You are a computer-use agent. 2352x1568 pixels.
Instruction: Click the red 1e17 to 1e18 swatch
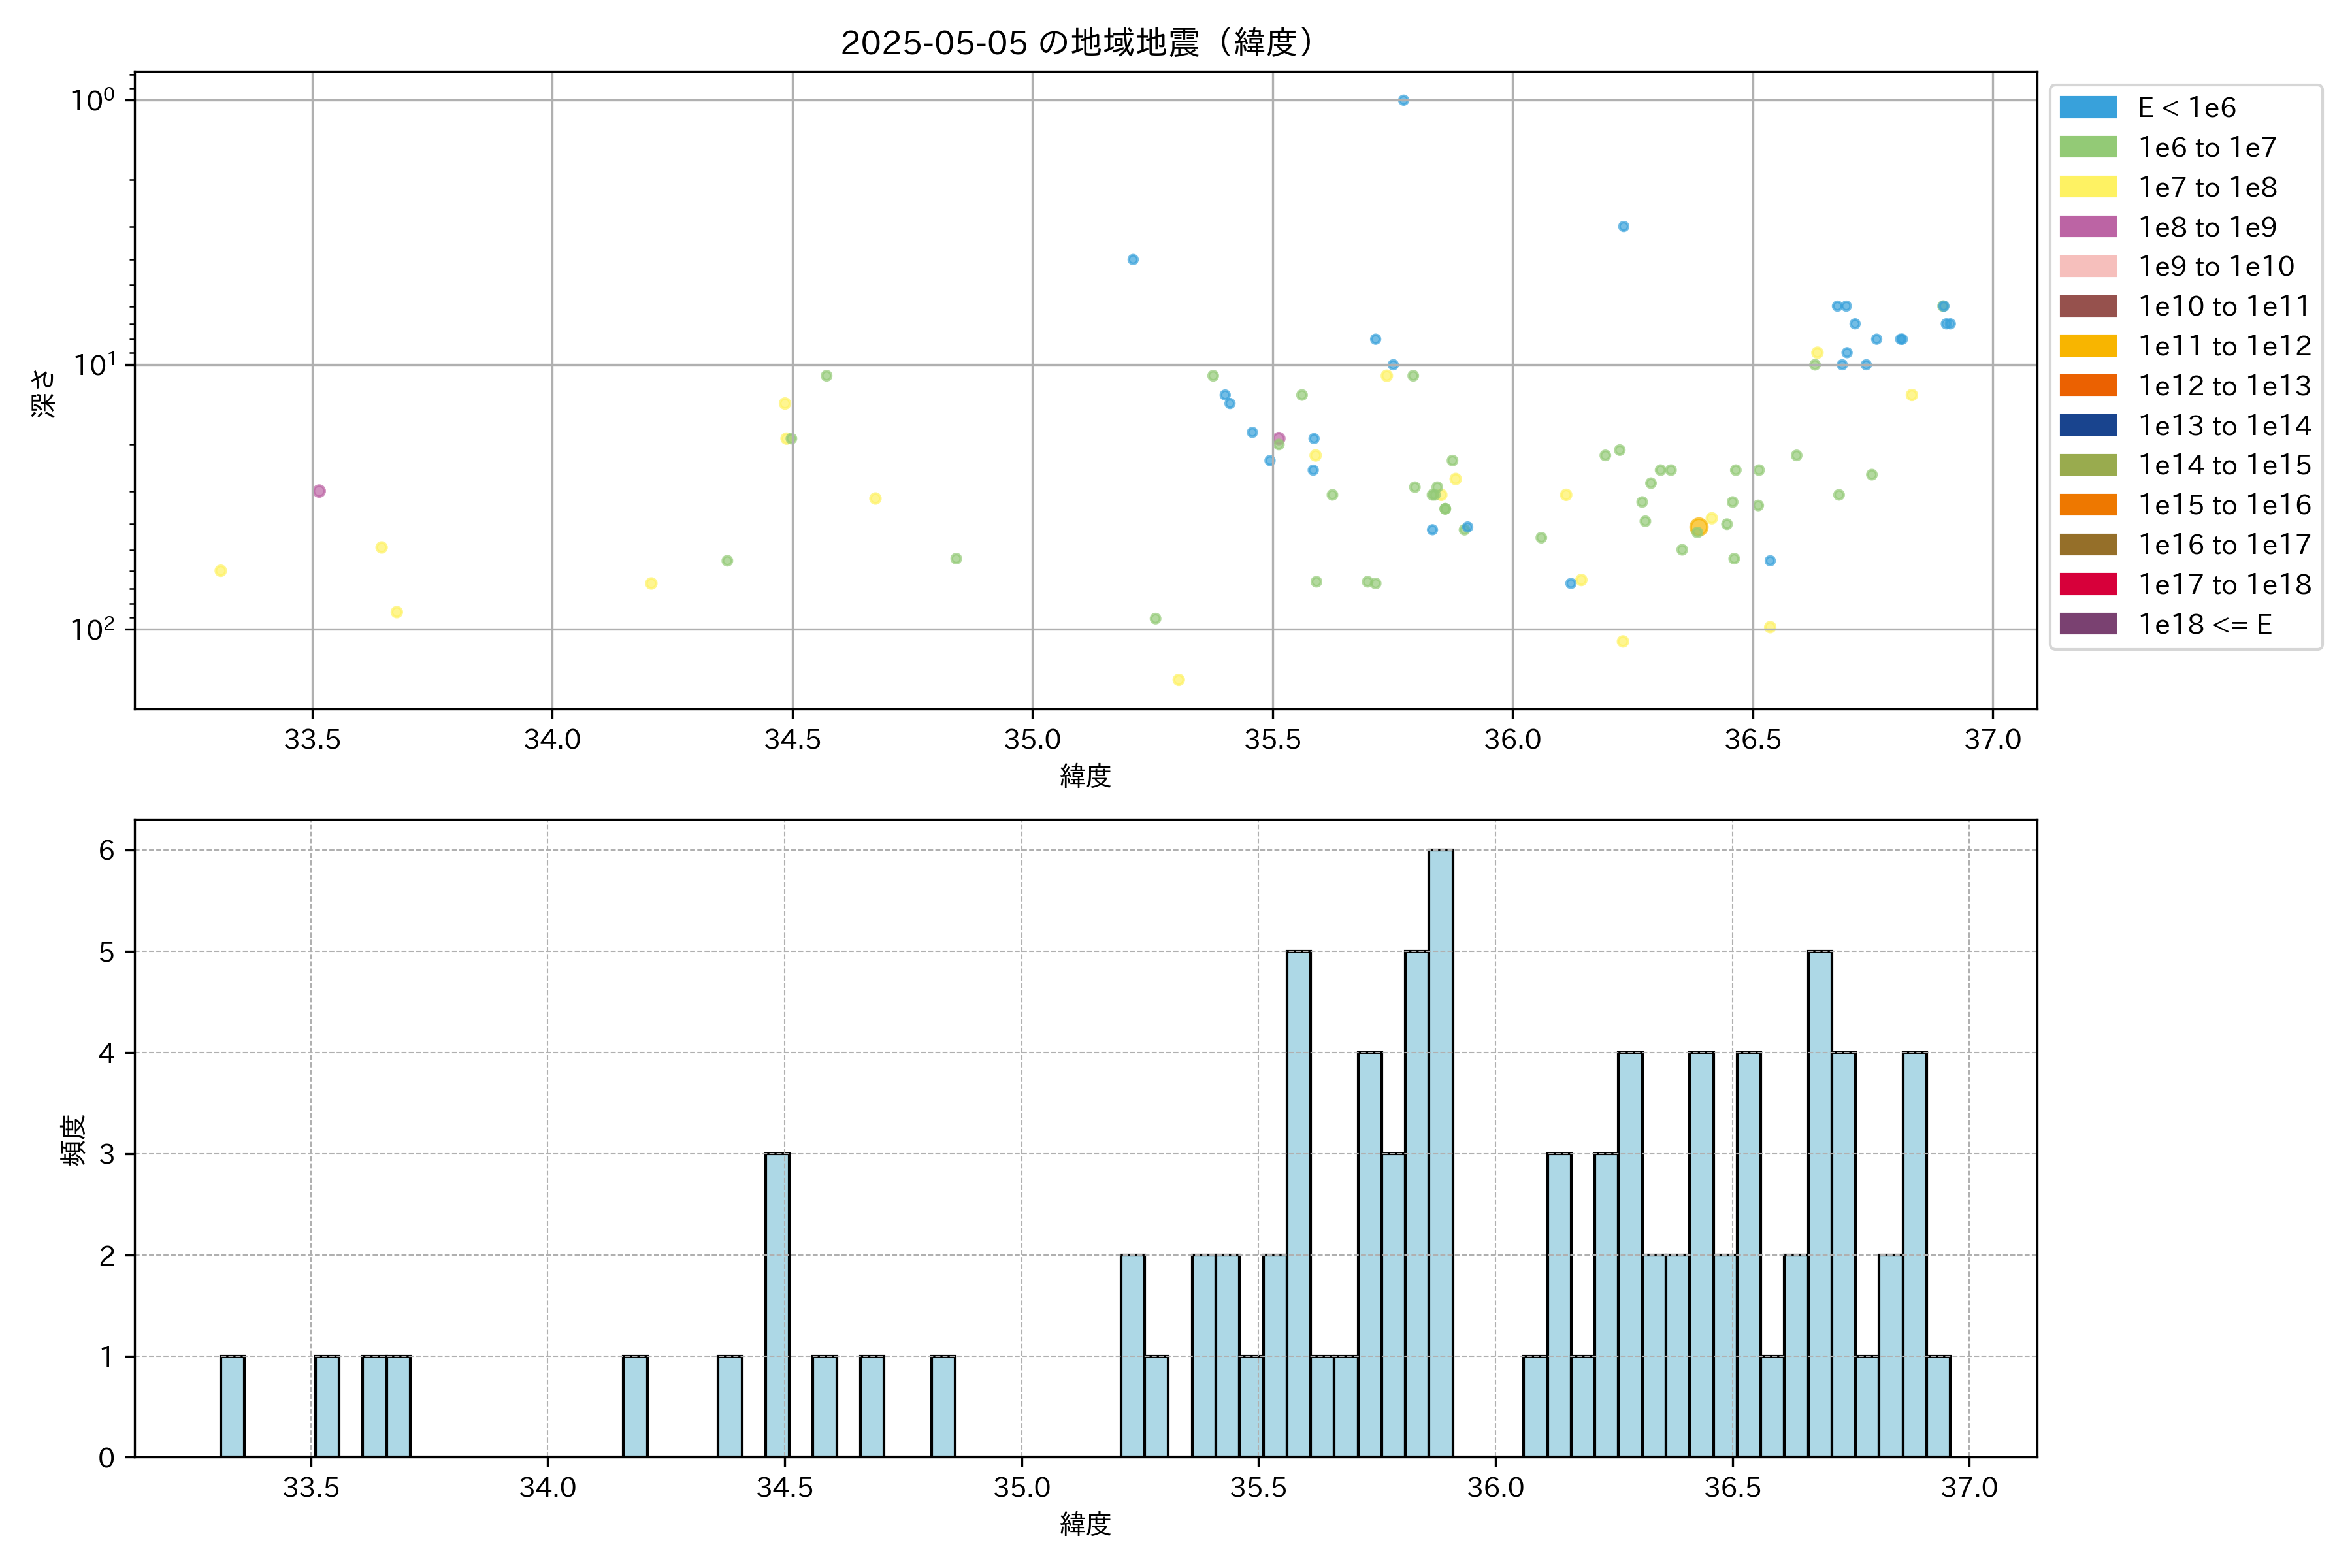pos(2088,584)
